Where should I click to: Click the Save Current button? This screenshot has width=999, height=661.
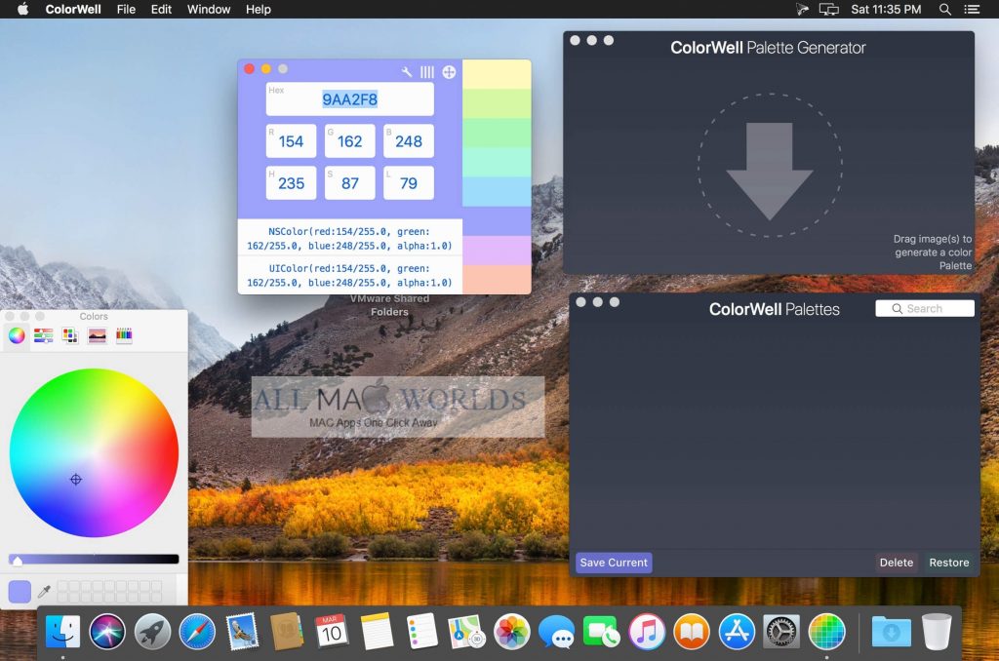coord(614,563)
